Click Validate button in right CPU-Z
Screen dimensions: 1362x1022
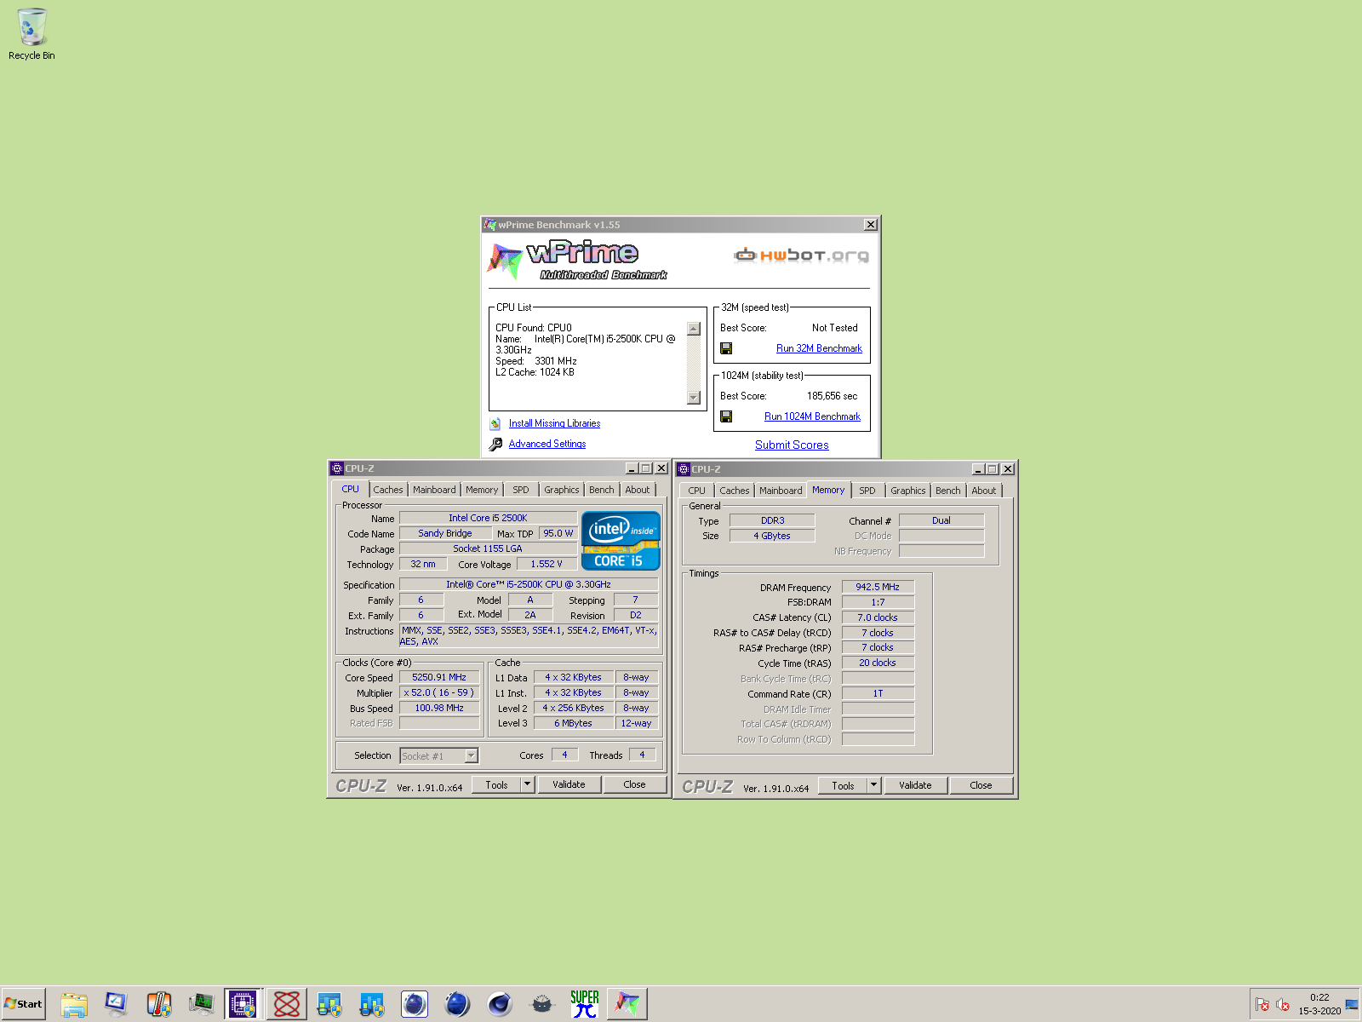click(915, 785)
